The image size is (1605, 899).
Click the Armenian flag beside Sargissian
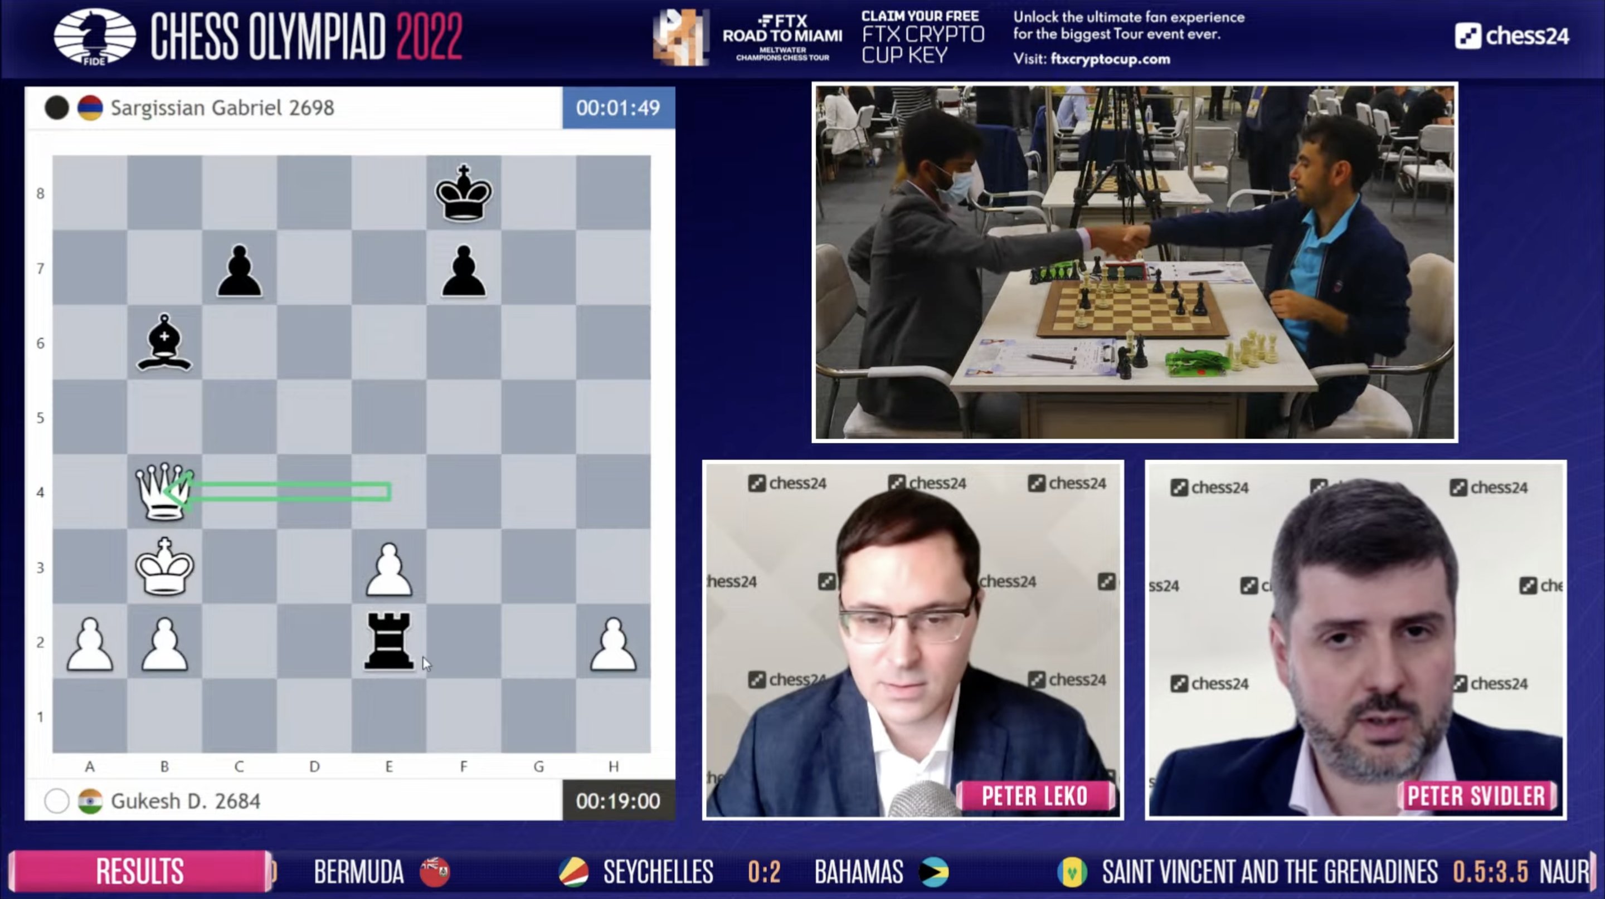pyautogui.click(x=90, y=108)
